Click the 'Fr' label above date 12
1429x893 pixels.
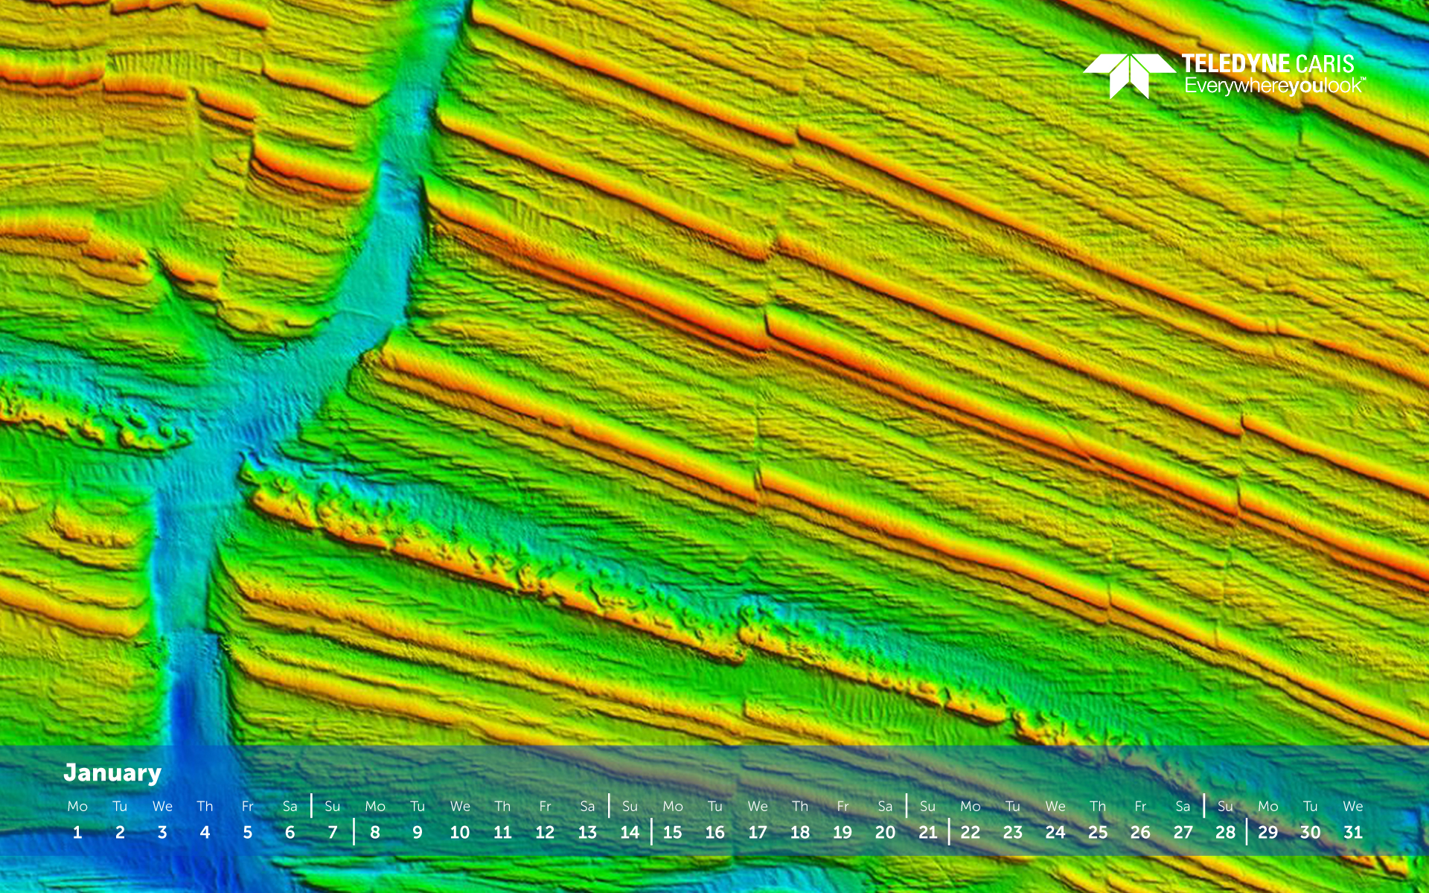(x=545, y=807)
